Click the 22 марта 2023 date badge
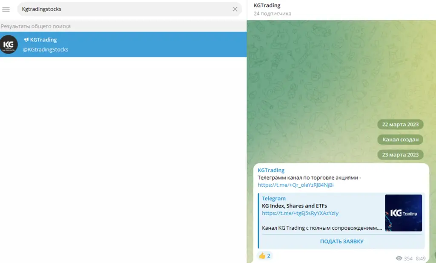 [x=400, y=125]
